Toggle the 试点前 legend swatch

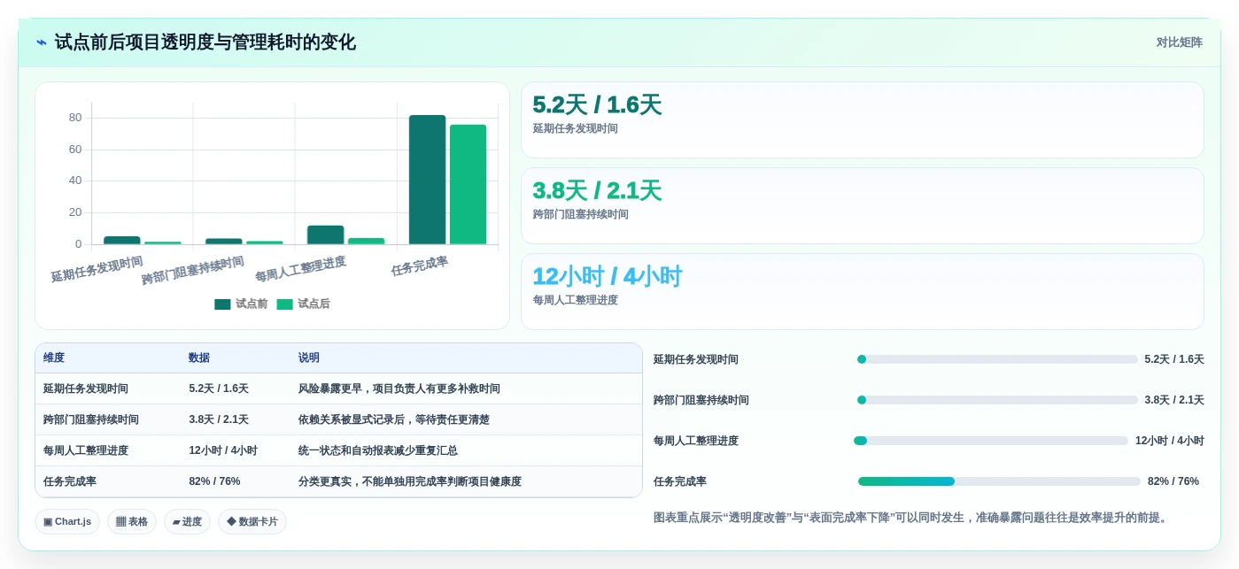(x=222, y=304)
